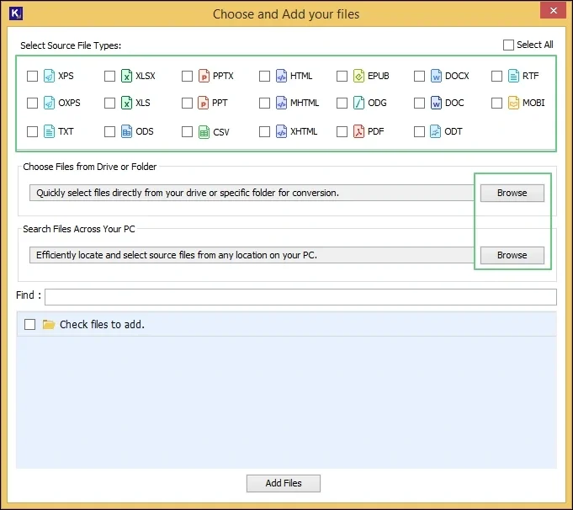Click the ODT document icon
The width and height of the screenshot is (573, 510).
pyautogui.click(x=435, y=131)
